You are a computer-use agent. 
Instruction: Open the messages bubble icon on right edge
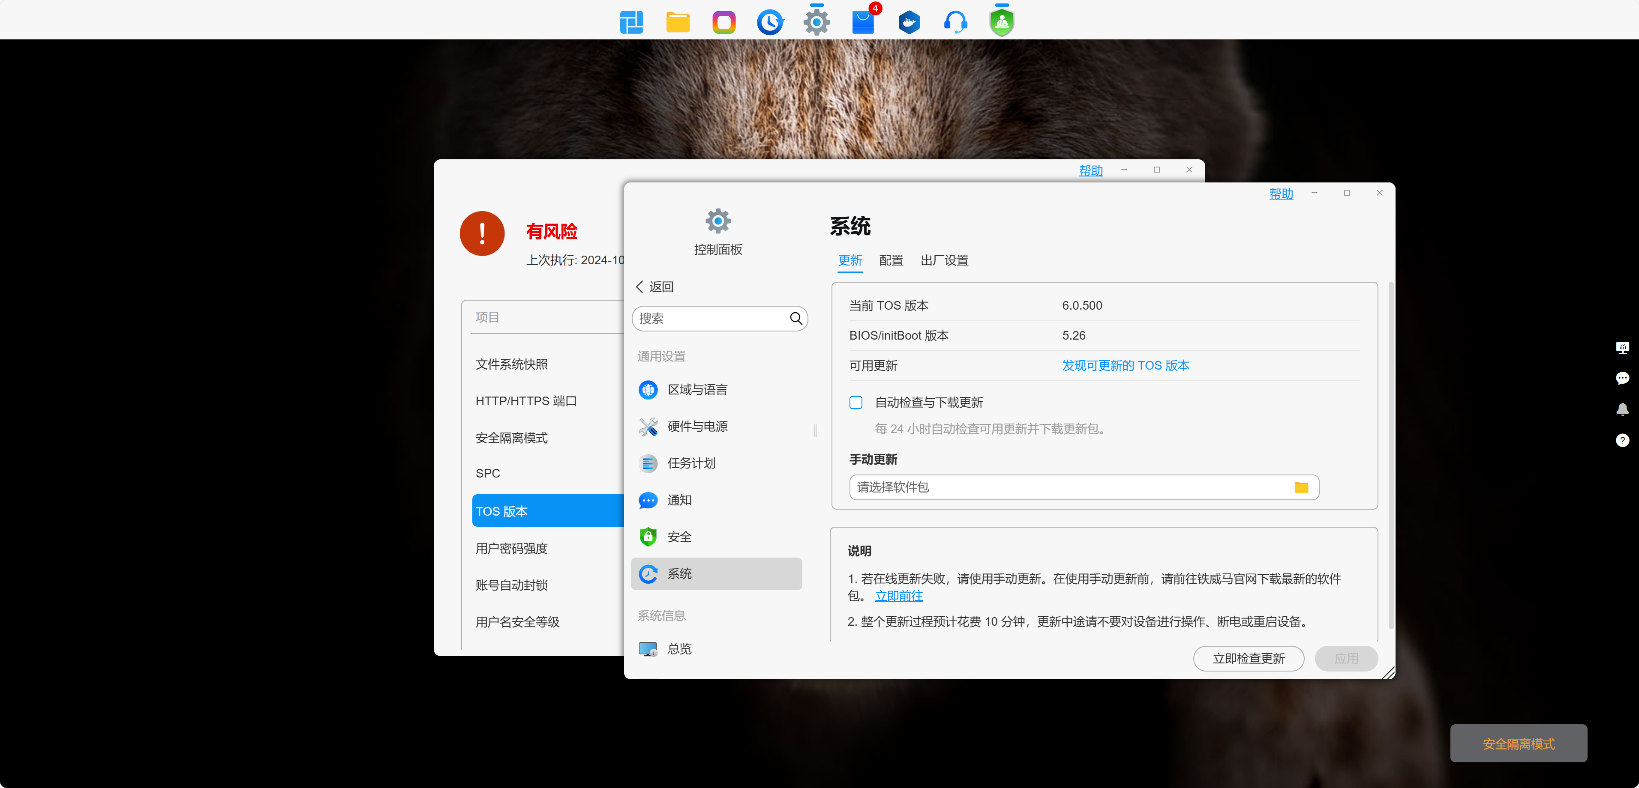[x=1622, y=379]
